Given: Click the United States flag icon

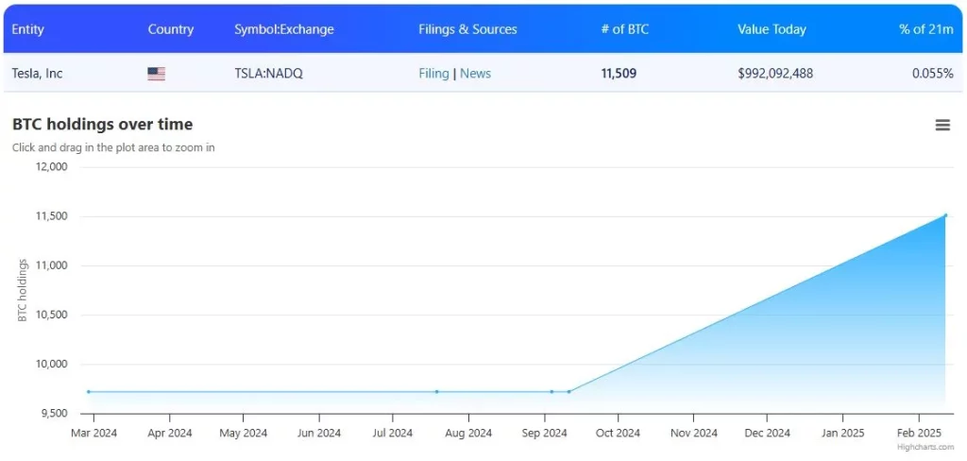Looking at the screenshot, I should [x=156, y=74].
